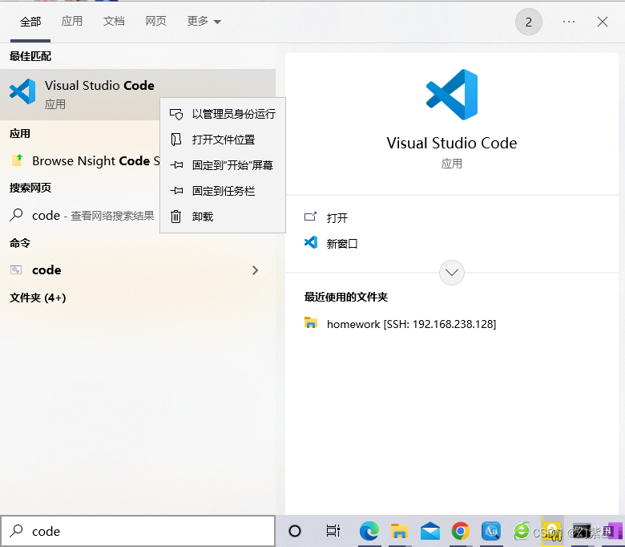Open the Mail app from the taskbar
The height and width of the screenshot is (547, 625).
click(430, 532)
